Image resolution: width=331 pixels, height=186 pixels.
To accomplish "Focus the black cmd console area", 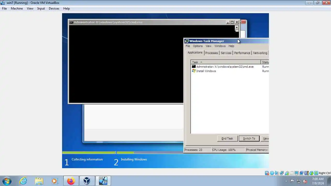I will (126, 64).
